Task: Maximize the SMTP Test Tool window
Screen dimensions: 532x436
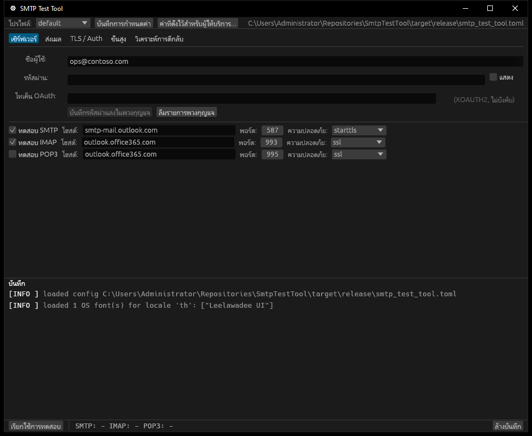Action: [490, 8]
